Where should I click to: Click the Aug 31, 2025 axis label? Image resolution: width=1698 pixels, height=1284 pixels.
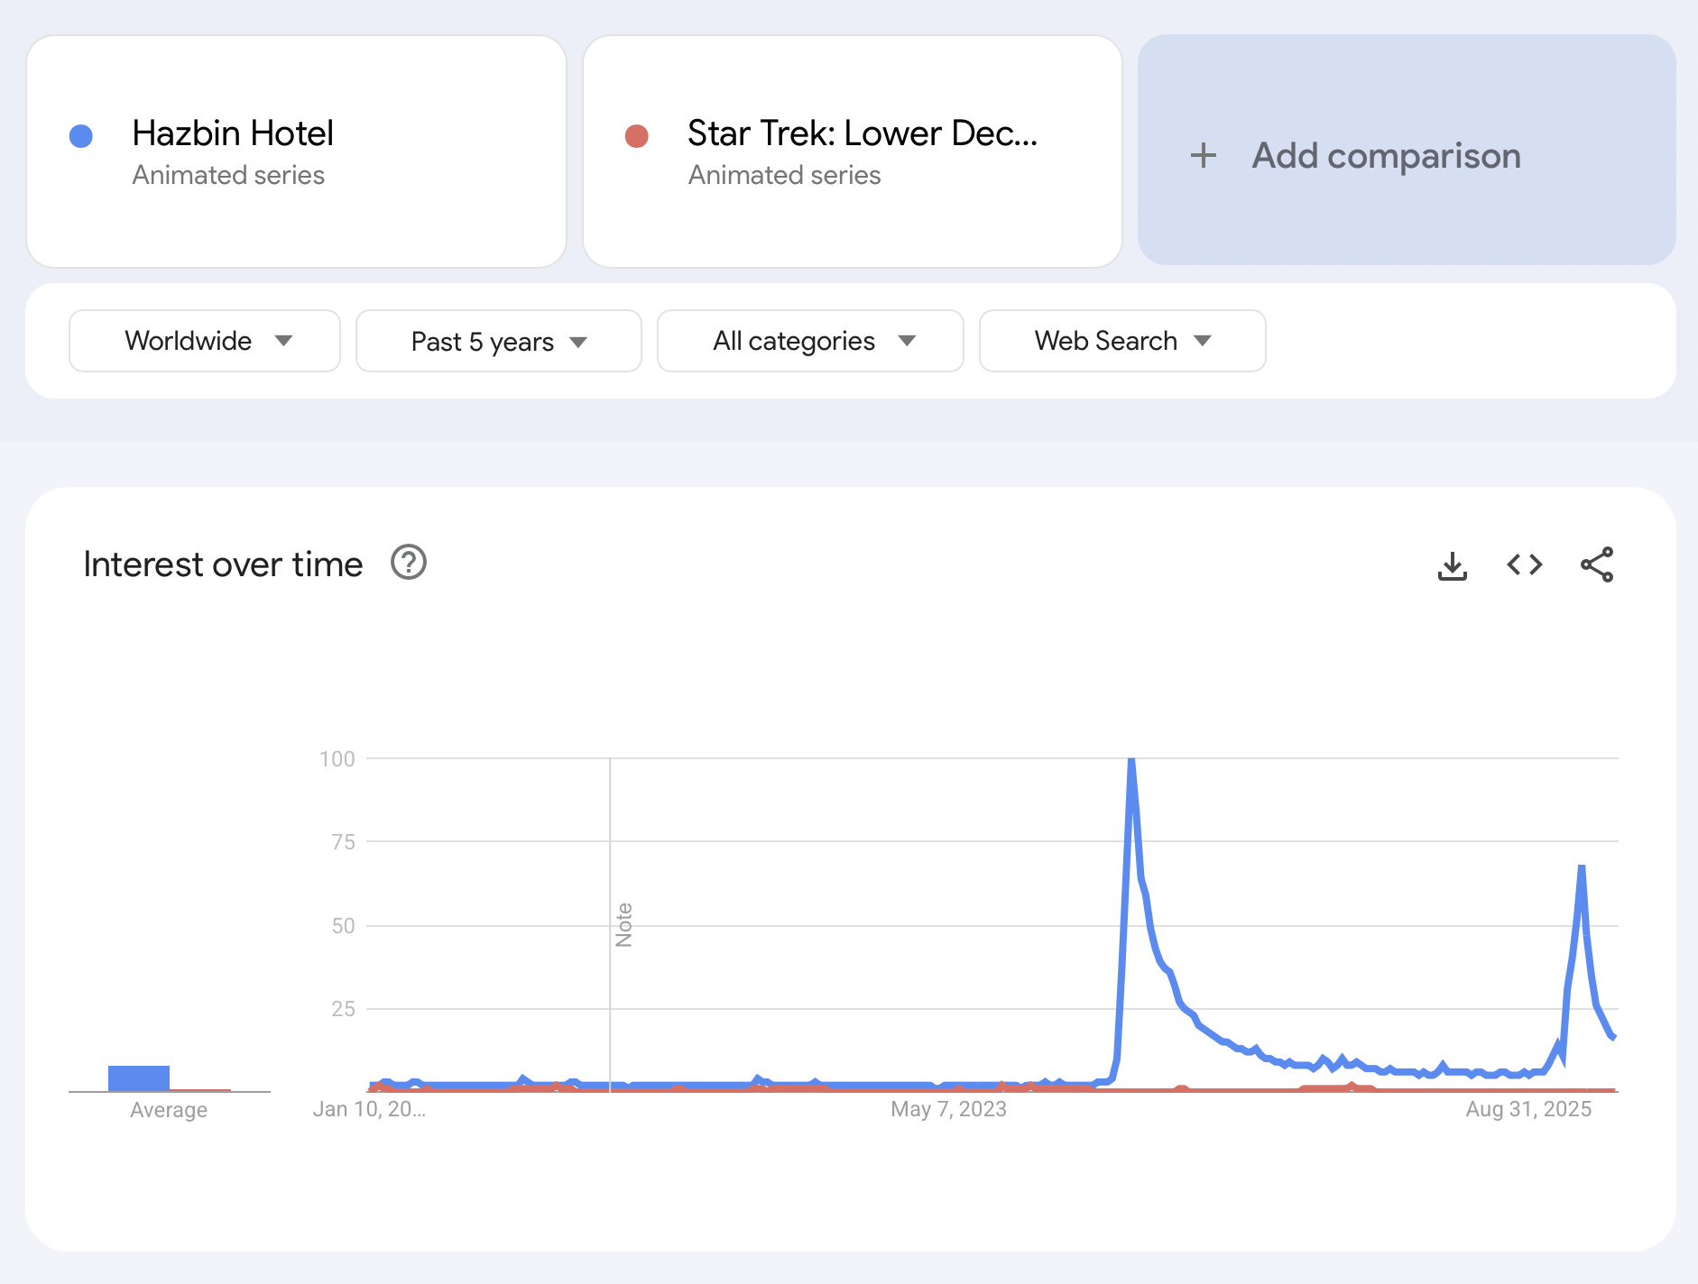[x=1528, y=1109]
